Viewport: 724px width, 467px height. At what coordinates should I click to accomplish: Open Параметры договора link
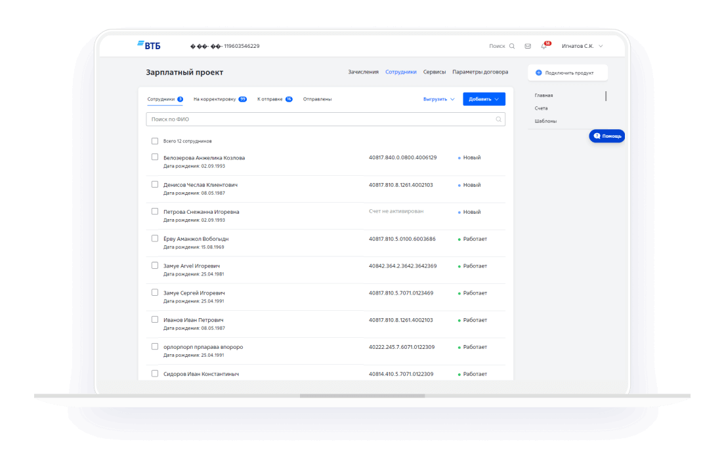click(480, 72)
